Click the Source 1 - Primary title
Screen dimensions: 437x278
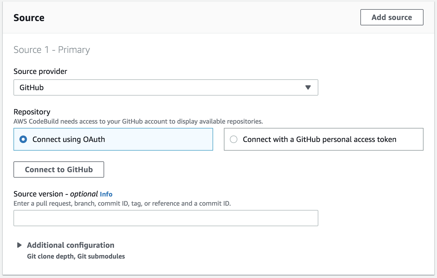pyautogui.click(x=52, y=50)
